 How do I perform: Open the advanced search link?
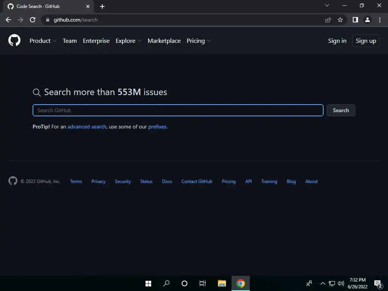pyautogui.click(x=87, y=127)
